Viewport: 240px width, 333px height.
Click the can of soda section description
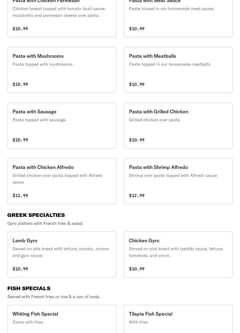pyautogui.click(x=54, y=297)
